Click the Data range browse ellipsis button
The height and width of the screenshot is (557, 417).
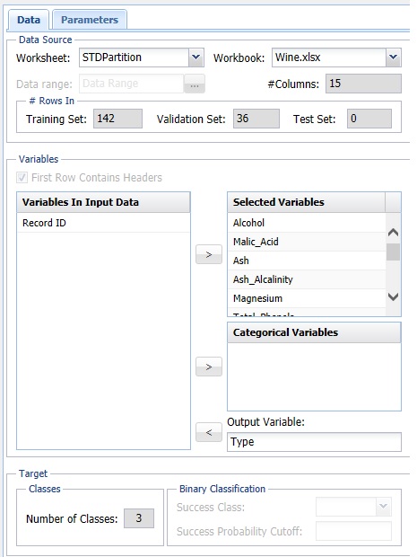tap(195, 84)
